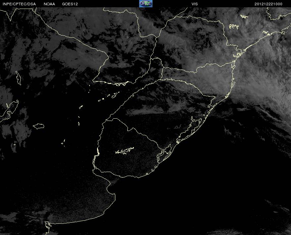
Task: Click the narrow vertical lake outline in upper left
Action: coord(18,78)
